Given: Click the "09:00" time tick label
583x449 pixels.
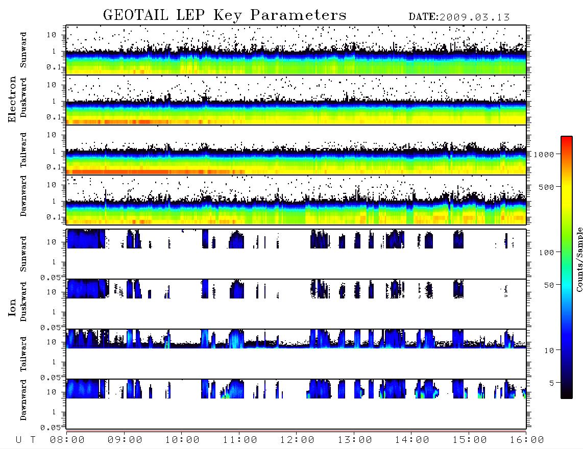Looking at the screenshot, I should (125, 440).
